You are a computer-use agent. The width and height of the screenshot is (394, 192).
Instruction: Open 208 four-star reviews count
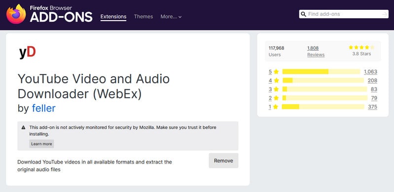pyautogui.click(x=372, y=81)
